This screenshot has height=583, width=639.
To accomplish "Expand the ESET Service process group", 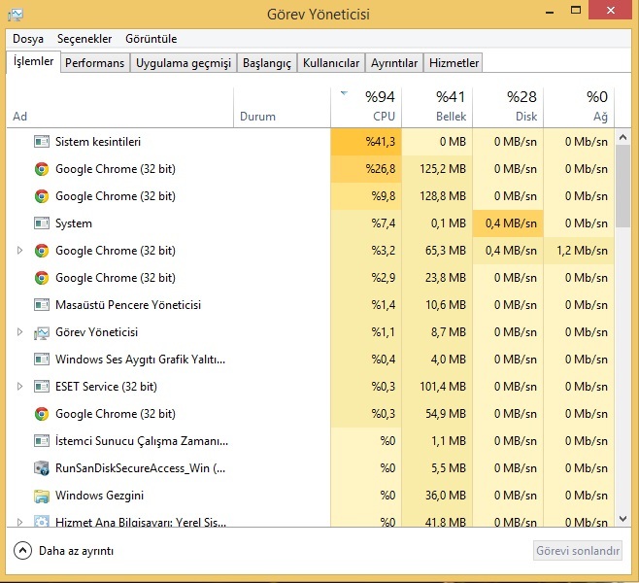I will [x=19, y=387].
